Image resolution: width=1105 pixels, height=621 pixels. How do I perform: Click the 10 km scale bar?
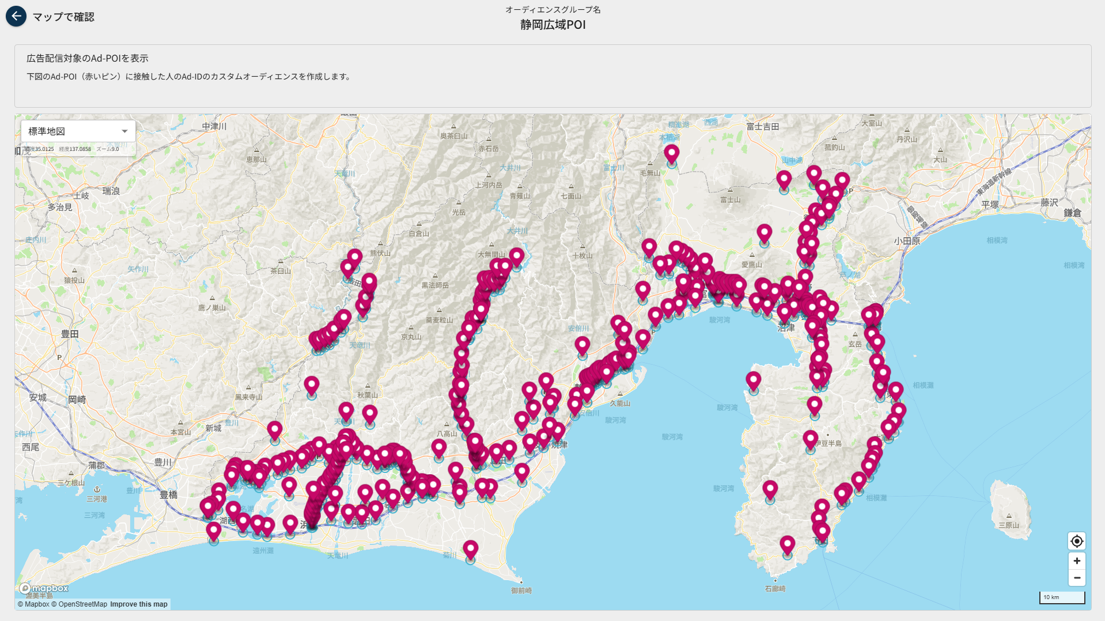click(1062, 597)
